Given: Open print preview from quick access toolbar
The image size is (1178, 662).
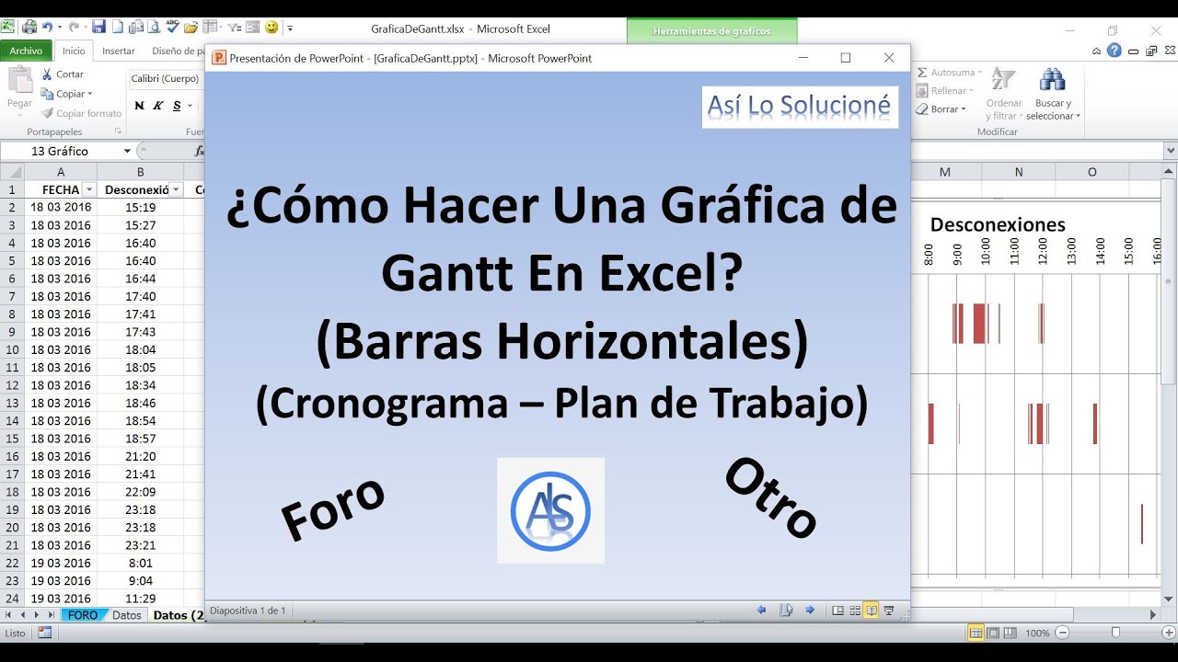Looking at the screenshot, I should coord(154,28).
